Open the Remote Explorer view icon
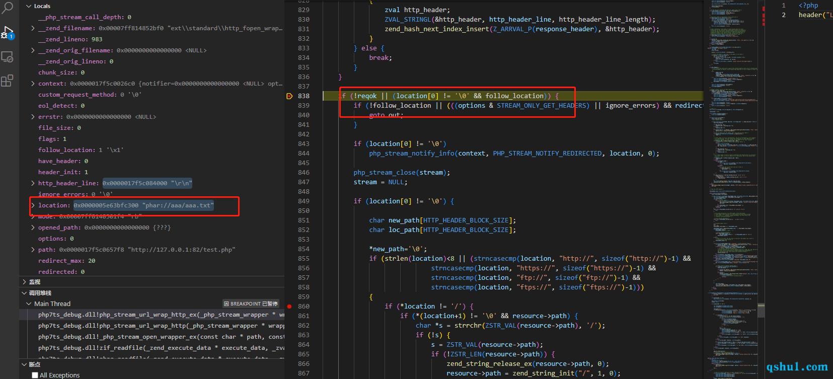Image resolution: width=833 pixels, height=379 pixels. tap(8, 57)
